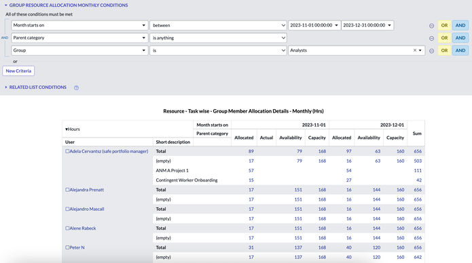
Task: Click the Sum column header
Action: tap(417, 134)
